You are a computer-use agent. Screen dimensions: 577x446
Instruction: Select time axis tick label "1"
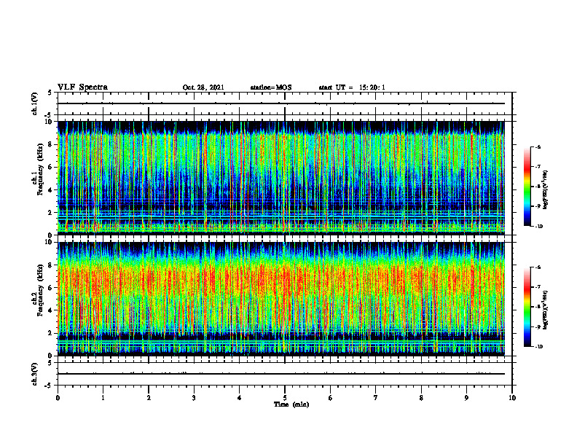click(x=103, y=398)
